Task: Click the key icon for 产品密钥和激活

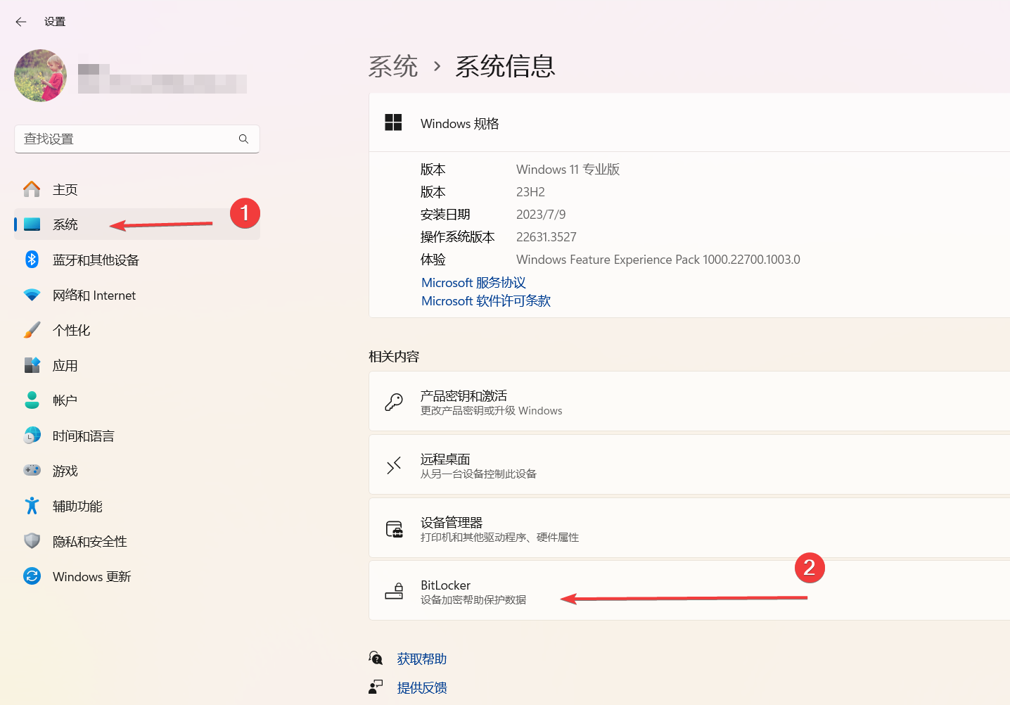Action: (x=394, y=402)
